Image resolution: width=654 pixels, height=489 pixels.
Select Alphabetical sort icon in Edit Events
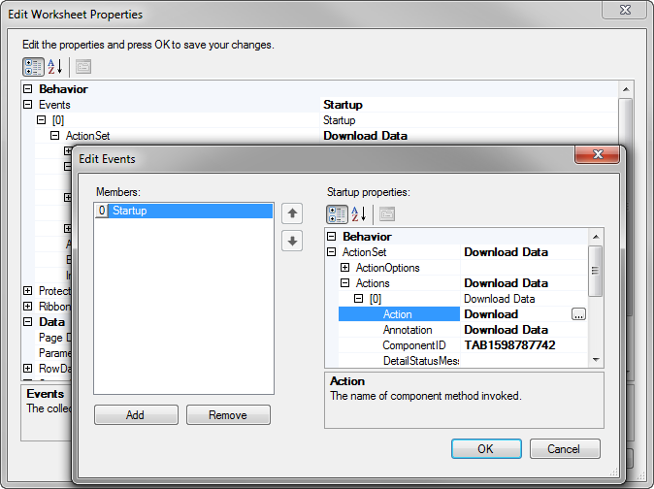point(359,214)
